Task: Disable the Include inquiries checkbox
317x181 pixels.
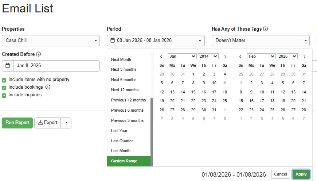Action: [4, 95]
